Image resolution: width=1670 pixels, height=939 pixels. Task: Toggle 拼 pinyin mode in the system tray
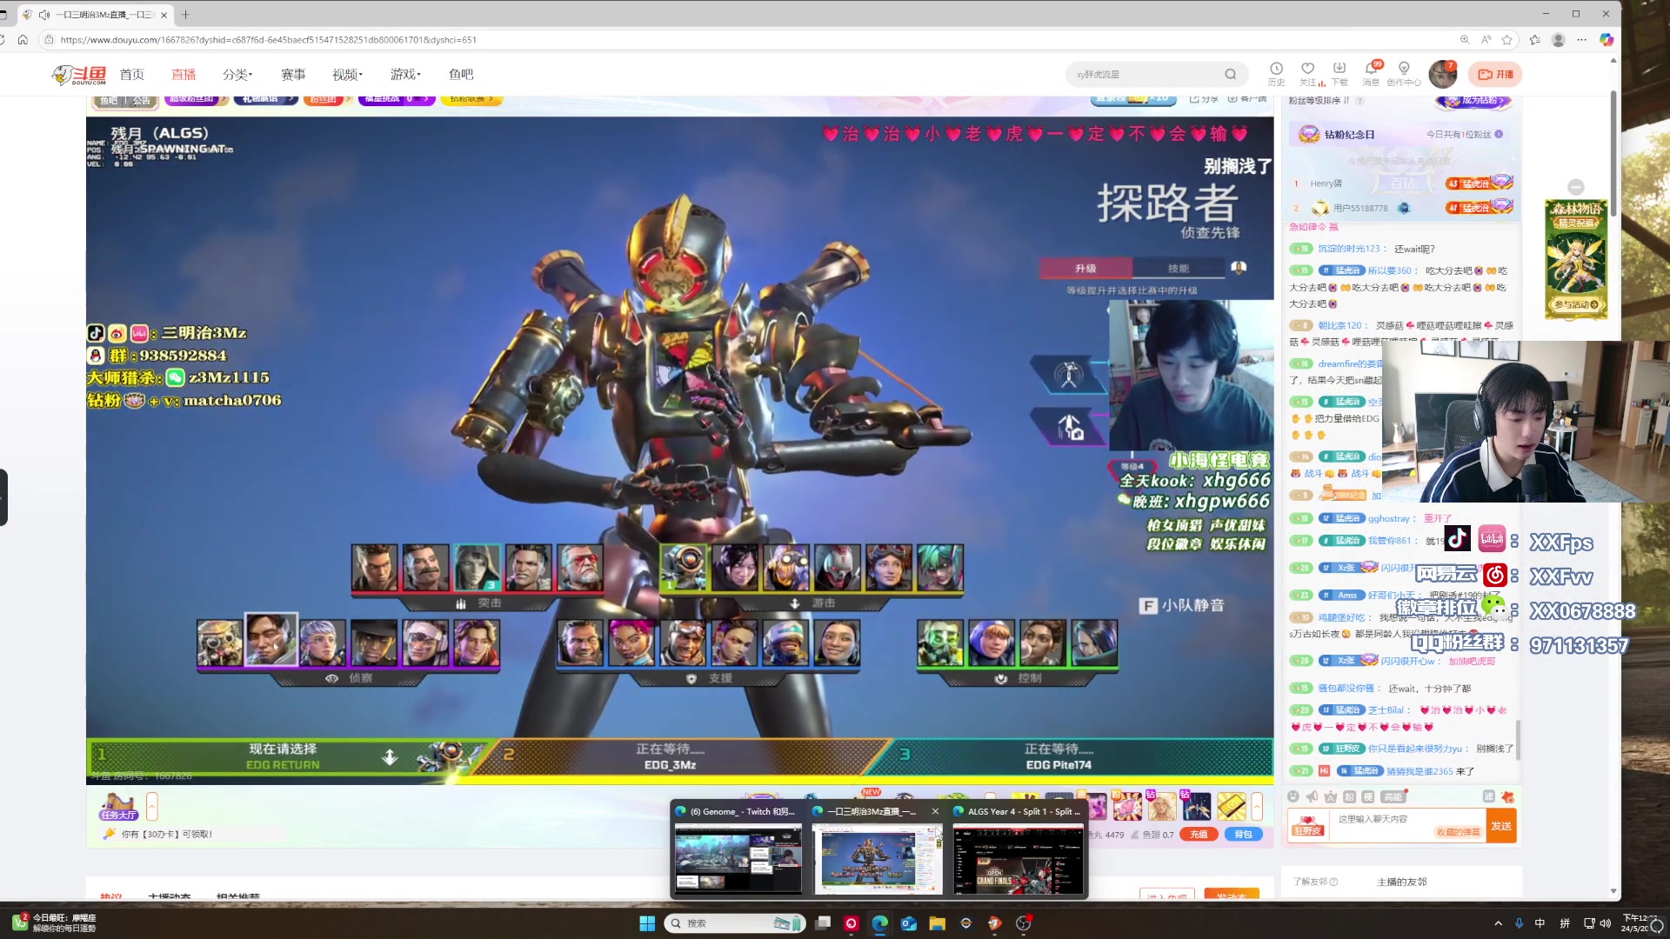pos(1565,923)
